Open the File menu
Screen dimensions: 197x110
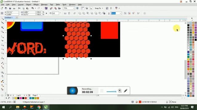point(2,5)
